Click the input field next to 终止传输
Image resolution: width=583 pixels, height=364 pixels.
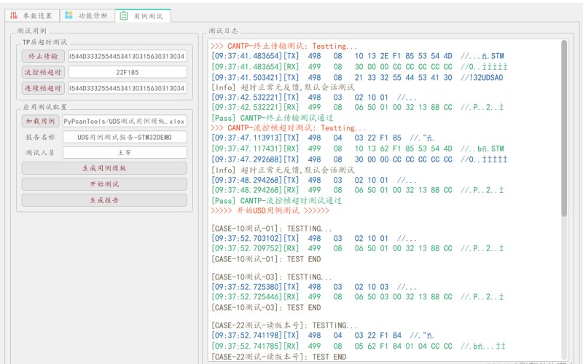[128, 57]
